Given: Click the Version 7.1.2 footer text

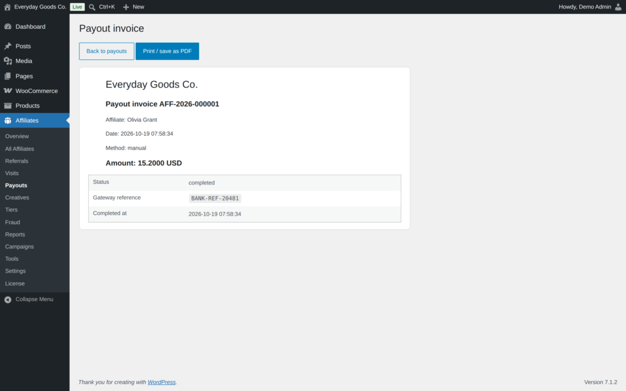Looking at the screenshot, I should click(600, 382).
